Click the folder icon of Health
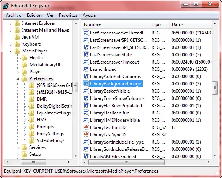 24,58
